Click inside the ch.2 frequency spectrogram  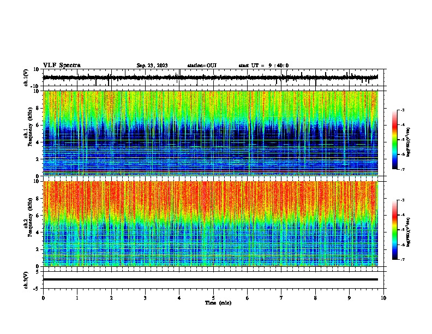[x=211, y=224]
